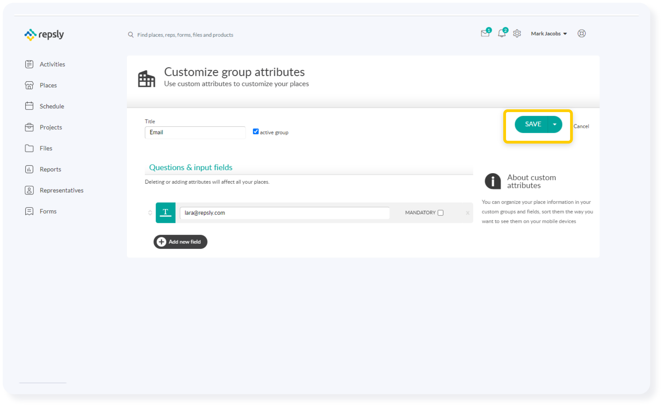Go to Files in sidebar
The width and height of the screenshot is (664, 408).
(x=46, y=148)
